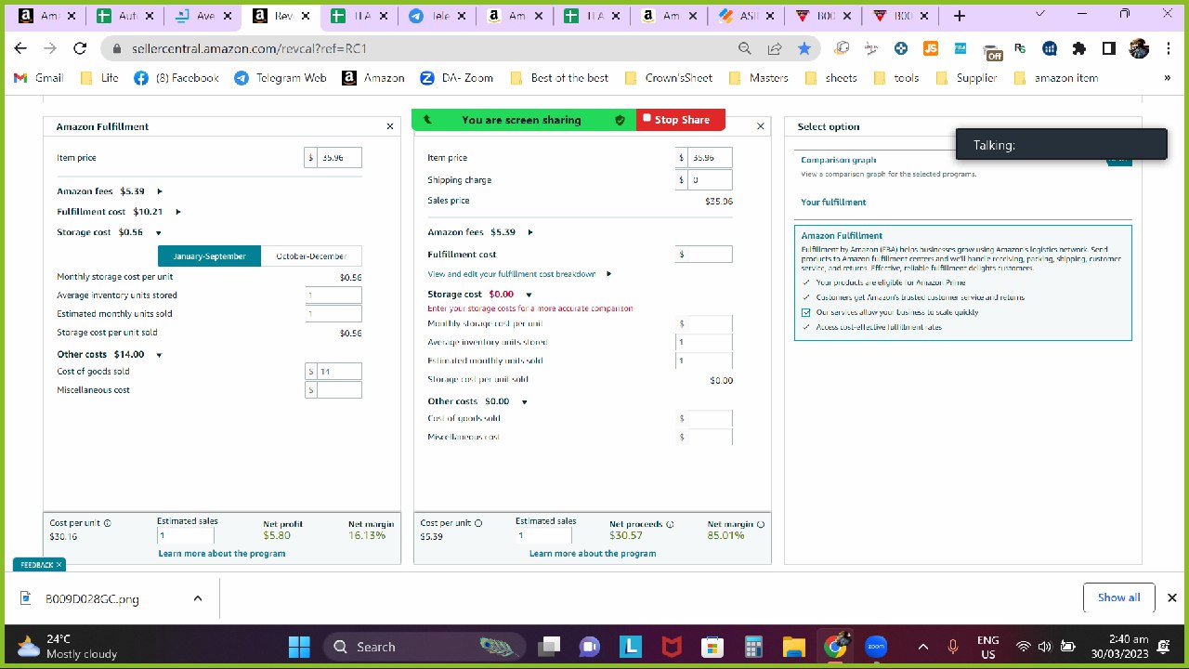Open the DA- Zoom bookmark

pos(457,78)
